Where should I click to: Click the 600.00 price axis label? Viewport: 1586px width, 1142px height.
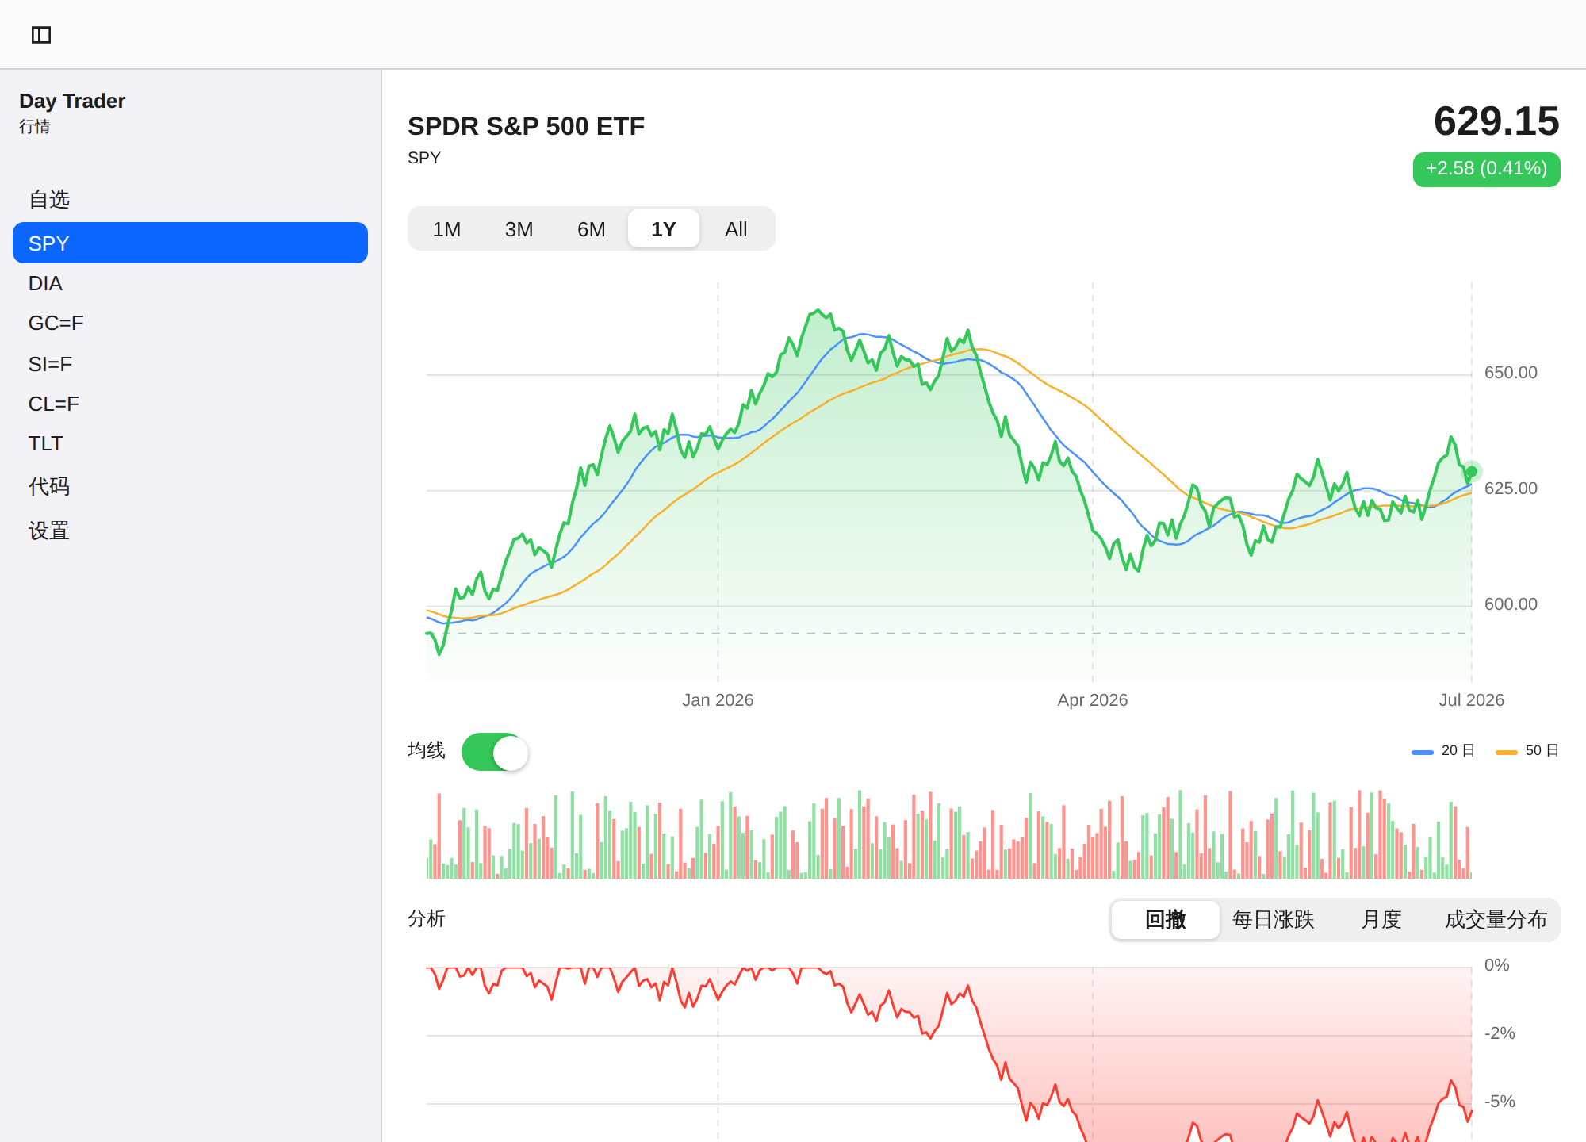[x=1511, y=604]
